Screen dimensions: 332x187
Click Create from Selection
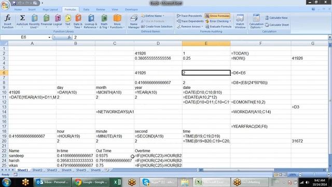[x=157, y=26]
